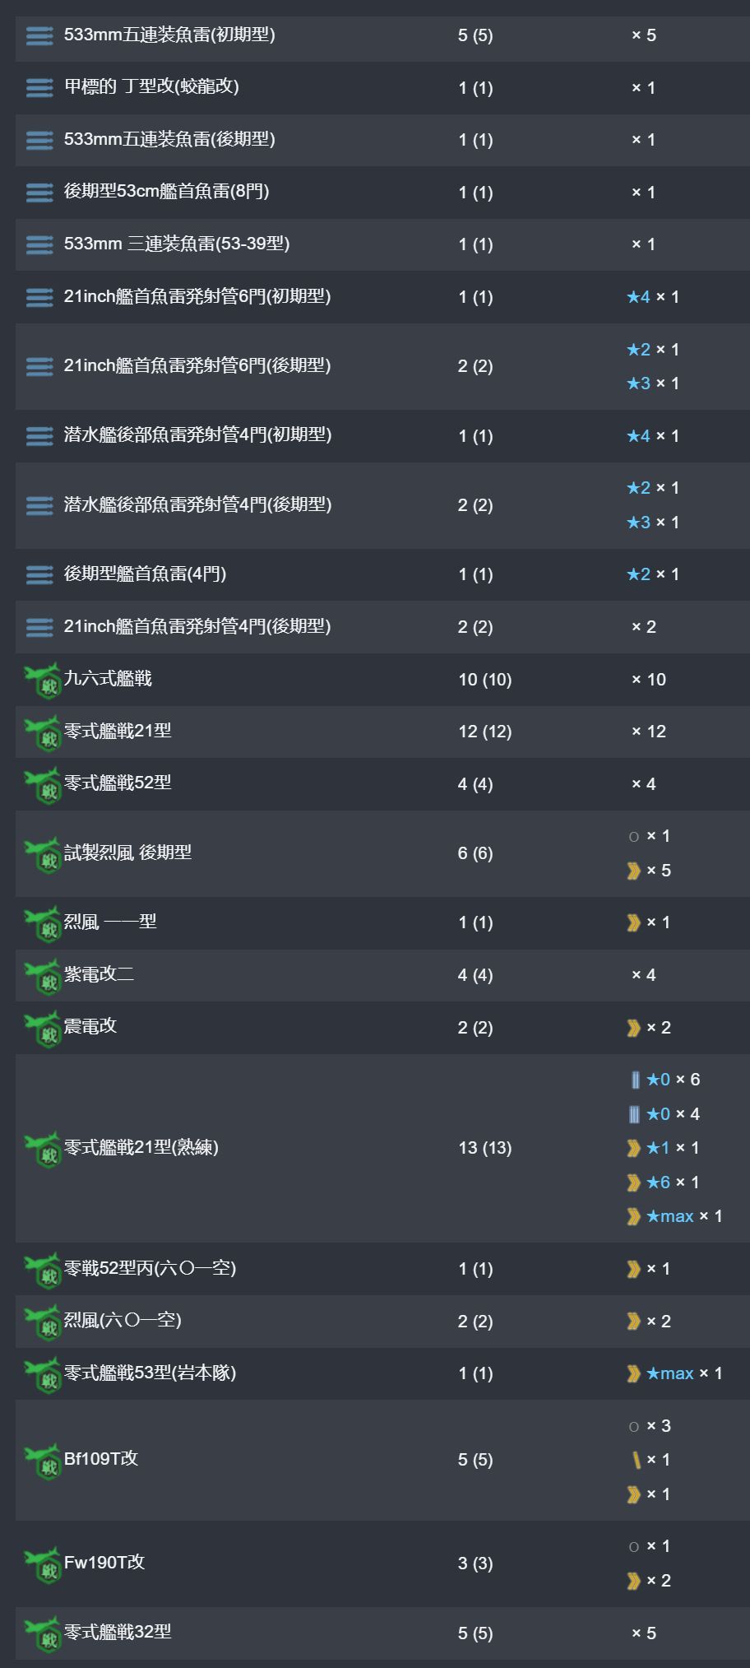
Task: Select fighter icon next to Fw190T改
Action: click(43, 1563)
